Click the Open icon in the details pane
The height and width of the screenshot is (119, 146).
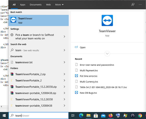(76, 47)
